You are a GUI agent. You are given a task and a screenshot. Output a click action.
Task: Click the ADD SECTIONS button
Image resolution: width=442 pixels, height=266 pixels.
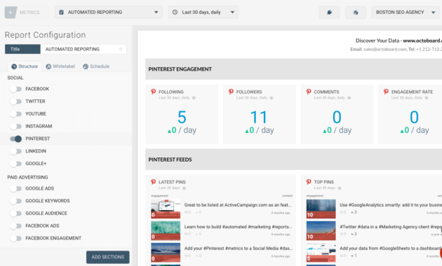pyautogui.click(x=107, y=257)
